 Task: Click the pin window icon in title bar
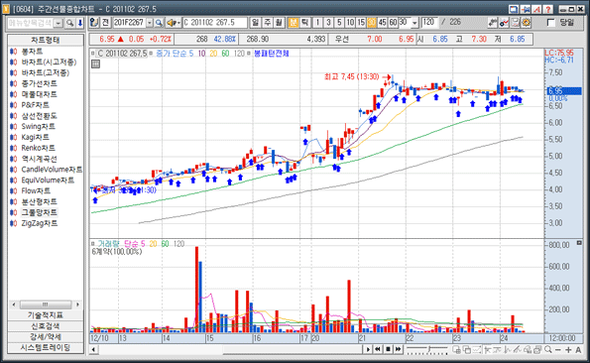(x=526, y=9)
